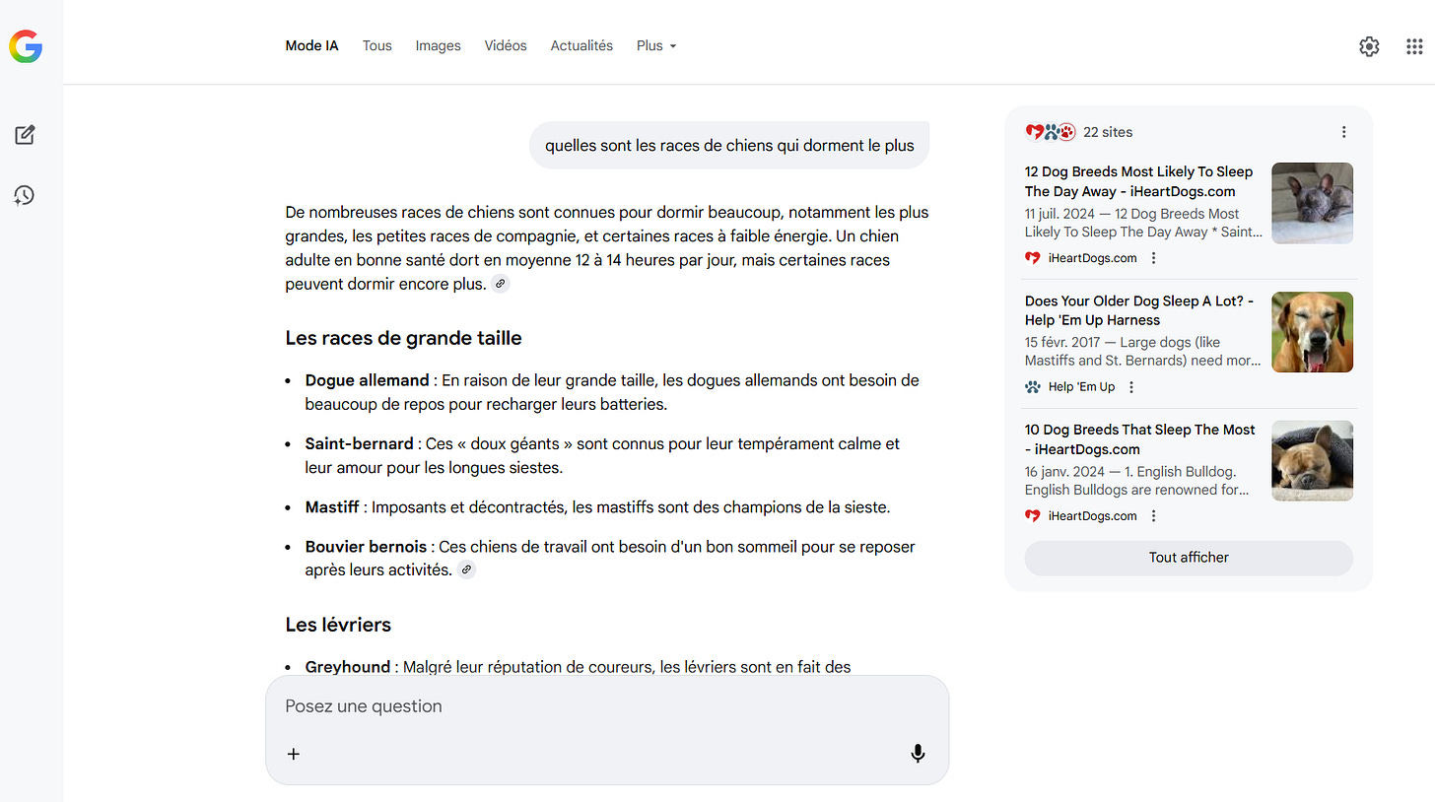Viewport: 1435px width, 802px height.
Task: Switch to the Actualités tab
Action: tap(581, 46)
